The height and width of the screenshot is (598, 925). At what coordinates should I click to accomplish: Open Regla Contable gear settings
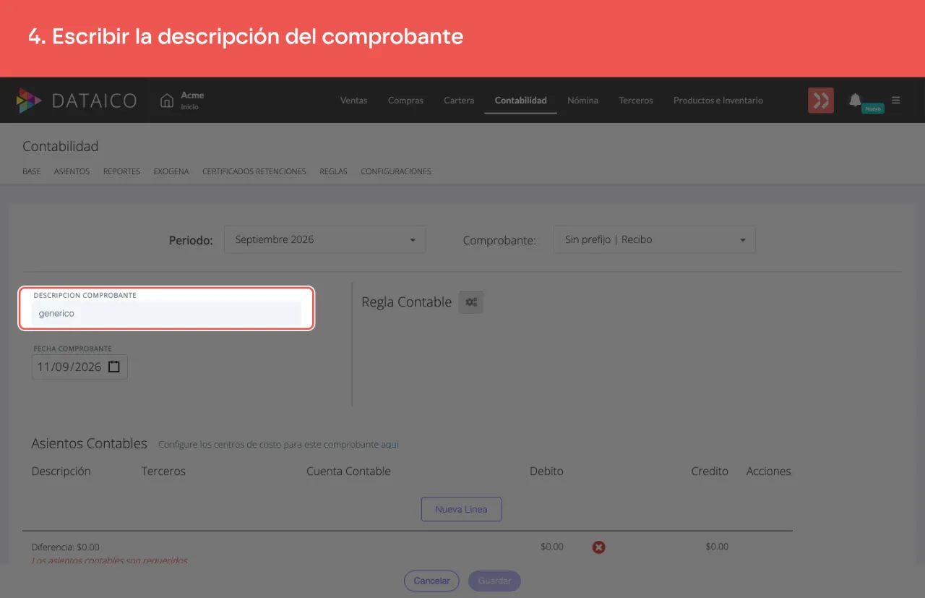(x=471, y=302)
